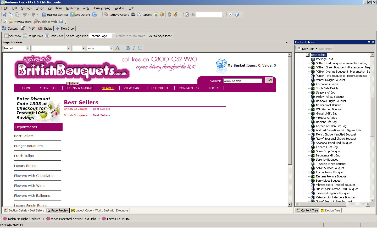The height and width of the screenshot is (228, 377).
Task: Toggle bold text formatting
Action: (128, 48)
